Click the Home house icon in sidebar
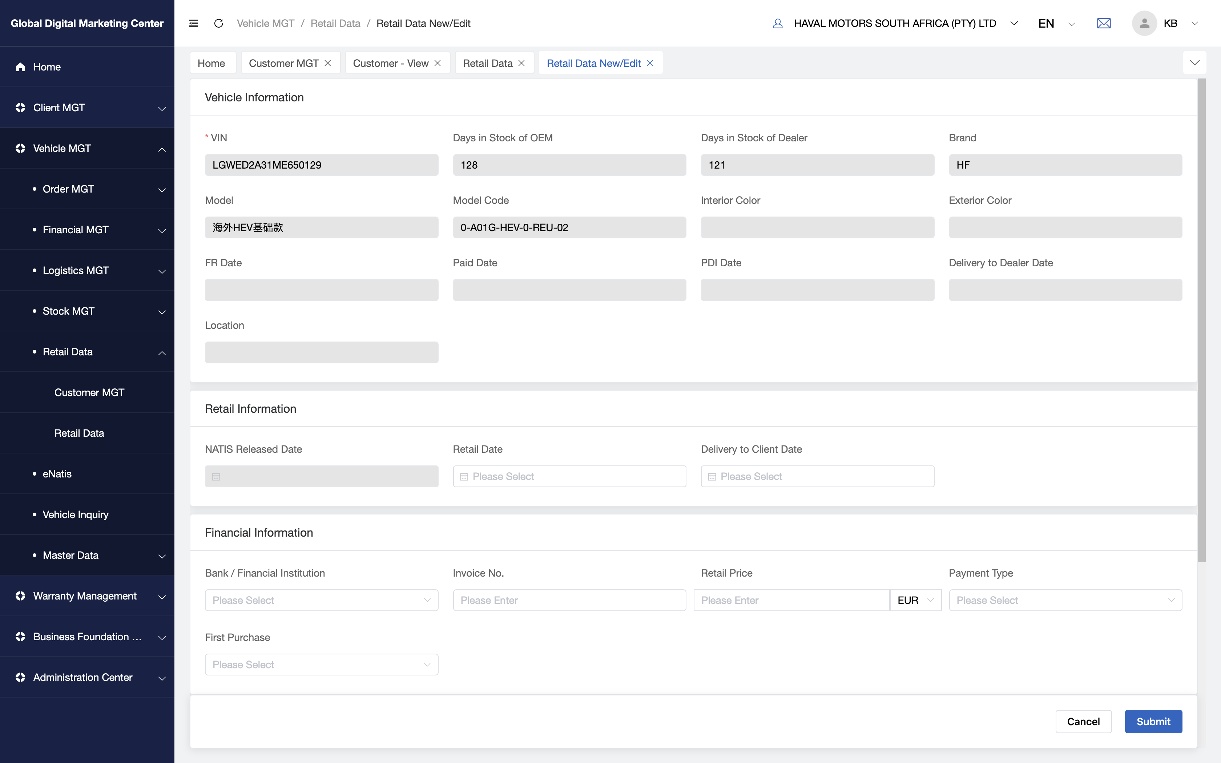 [20, 66]
